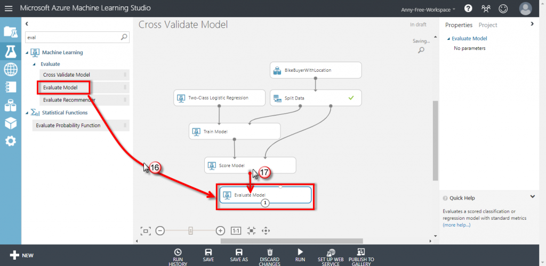Collapse the Evaluate tree node
Screen dimensions: 546x266
tap(34, 64)
